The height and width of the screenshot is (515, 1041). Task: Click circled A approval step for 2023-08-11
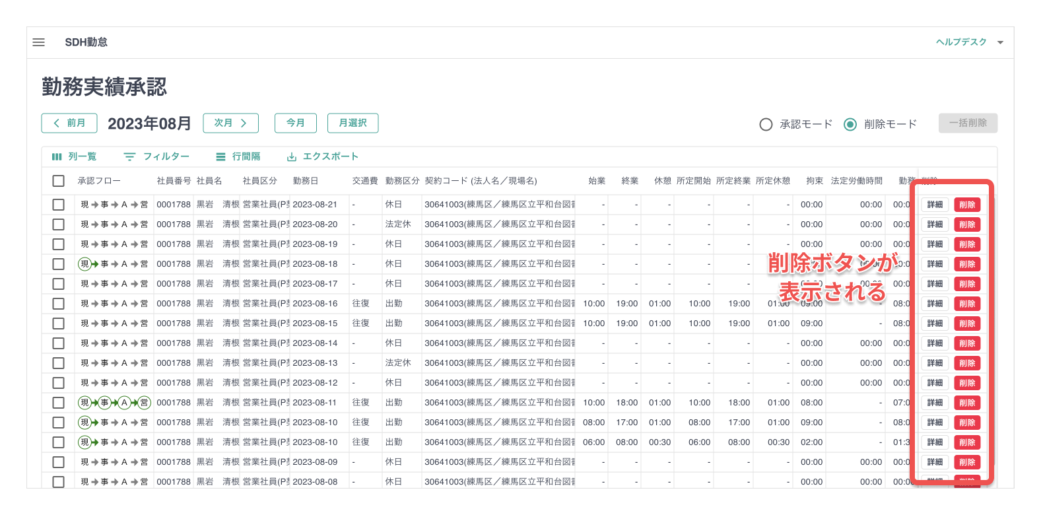pos(124,403)
